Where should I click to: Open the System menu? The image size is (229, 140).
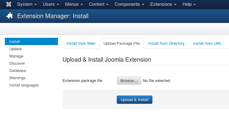coord(27,4)
